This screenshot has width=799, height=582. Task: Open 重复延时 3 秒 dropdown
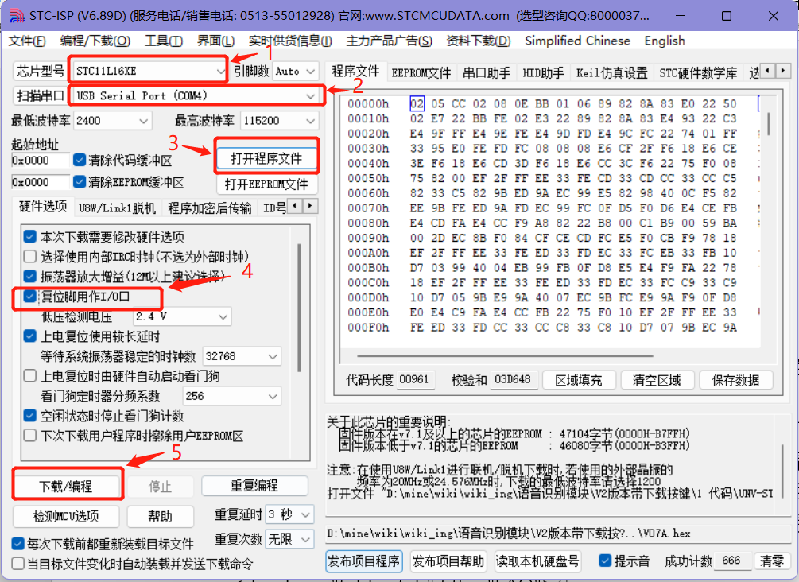point(289,514)
